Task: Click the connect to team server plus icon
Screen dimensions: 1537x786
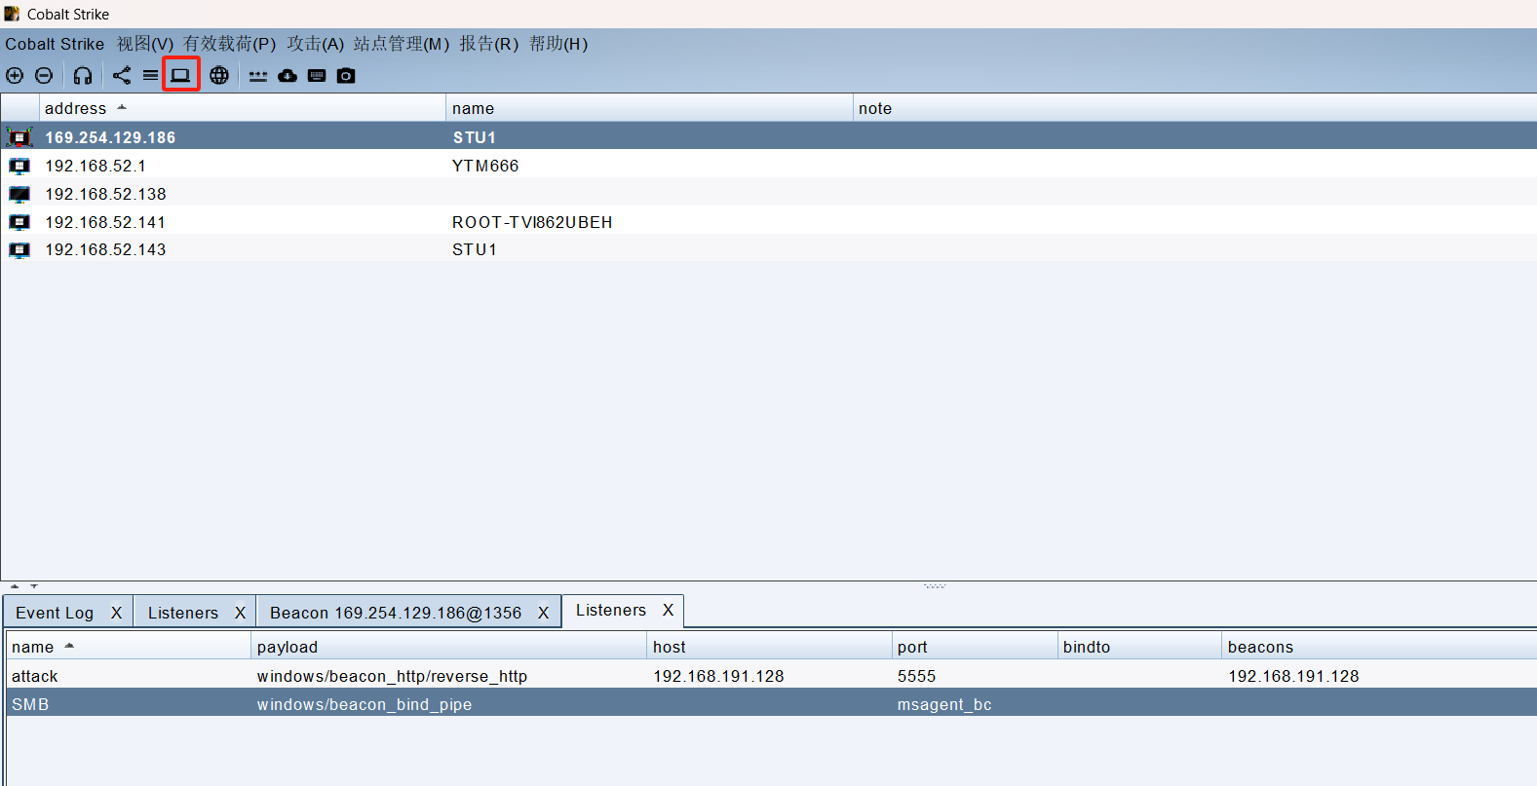Action: point(15,75)
